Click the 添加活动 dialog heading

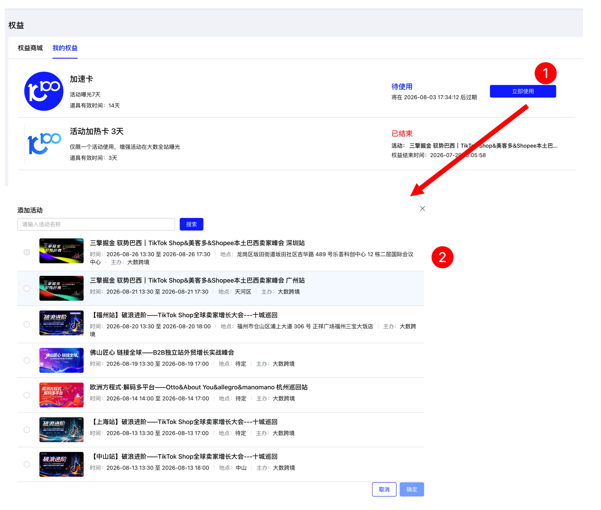coord(30,210)
